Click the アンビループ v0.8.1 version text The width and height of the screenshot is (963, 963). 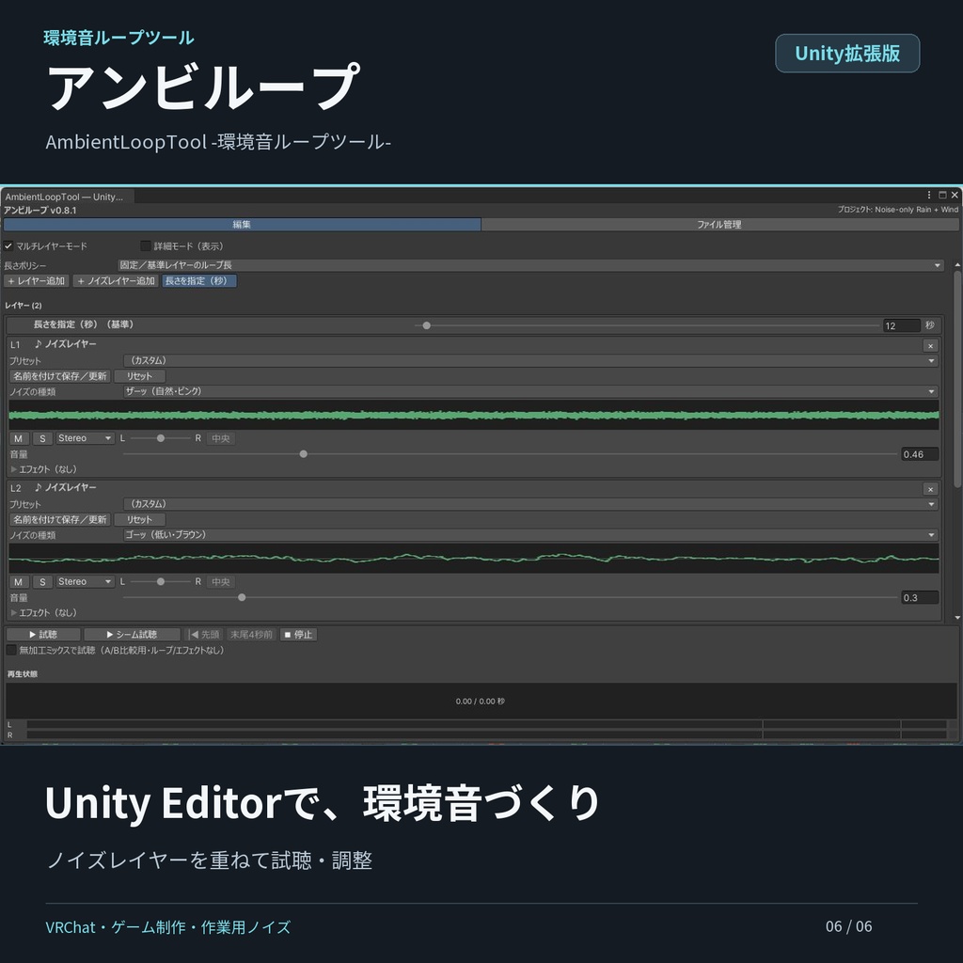[40, 210]
